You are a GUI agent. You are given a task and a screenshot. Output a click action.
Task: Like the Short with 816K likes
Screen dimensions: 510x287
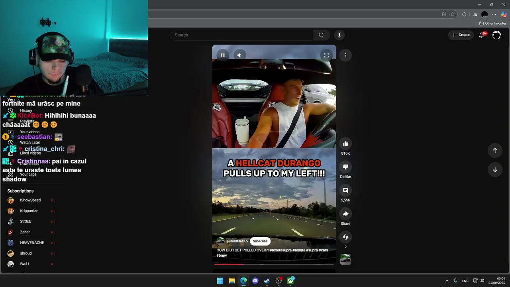click(x=345, y=143)
